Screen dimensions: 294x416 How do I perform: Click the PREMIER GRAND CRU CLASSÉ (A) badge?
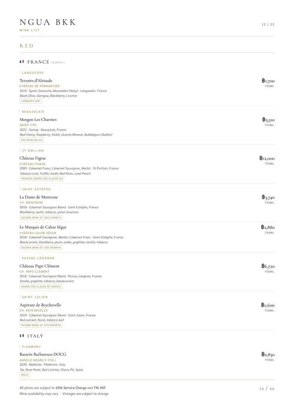(x=42, y=179)
